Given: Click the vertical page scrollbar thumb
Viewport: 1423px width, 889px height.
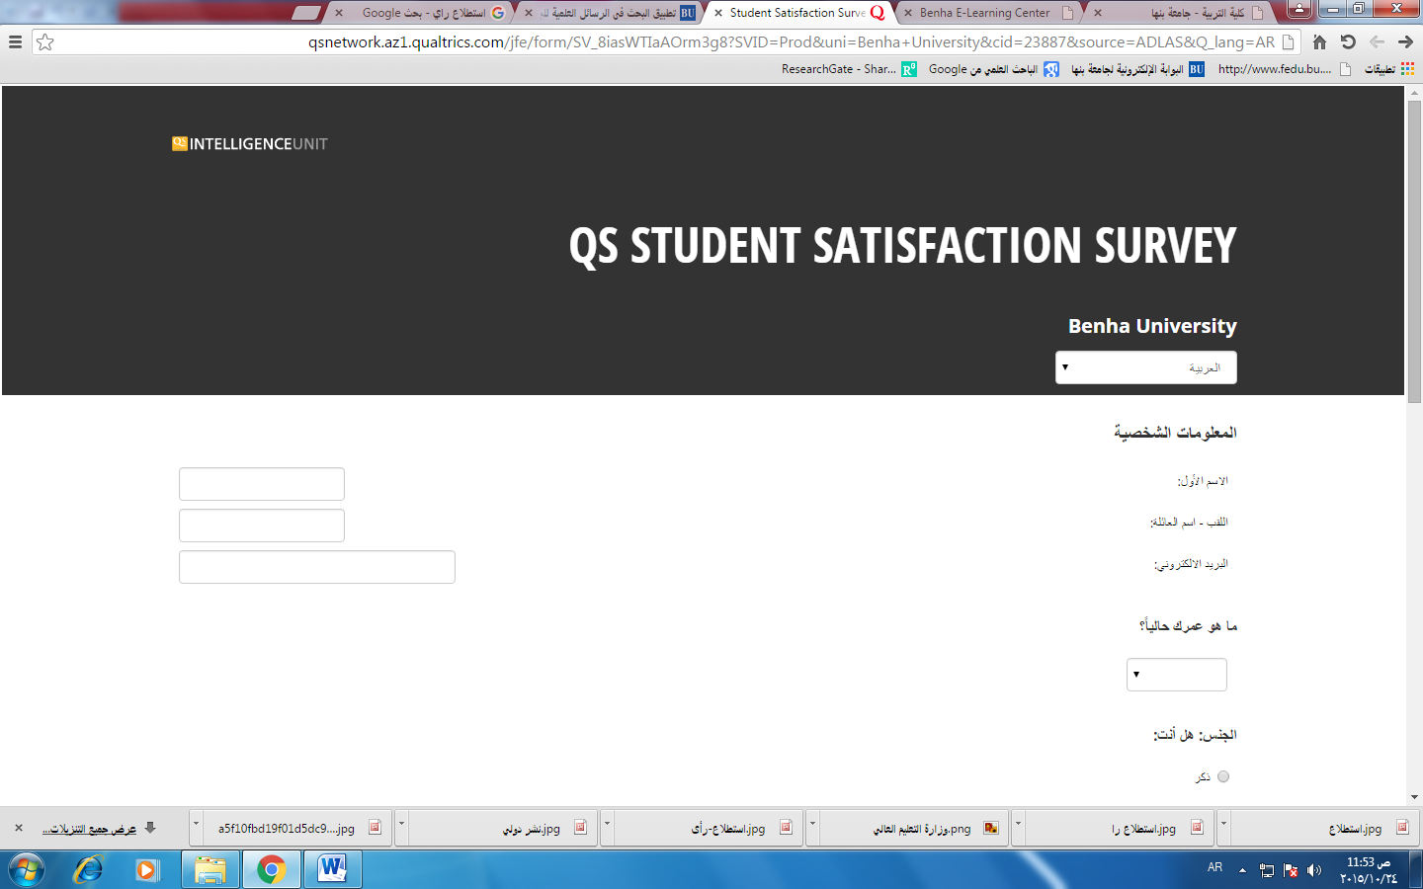Looking at the screenshot, I should 1414,252.
